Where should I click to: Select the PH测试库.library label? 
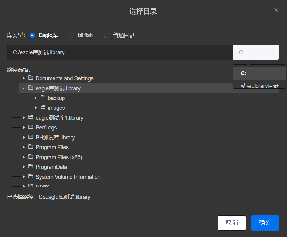pos(55,138)
